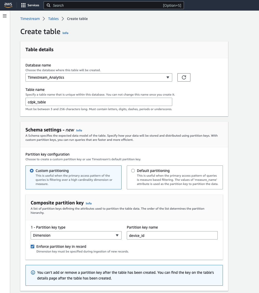The image size is (259, 293).
Task: Click the 'Create table' breadcrumb text
Action: (77, 19)
